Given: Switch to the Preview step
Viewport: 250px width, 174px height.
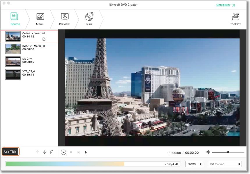Looking at the screenshot, I should 64,18.
